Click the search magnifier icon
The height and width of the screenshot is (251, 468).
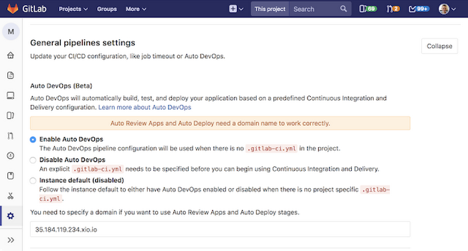(344, 9)
